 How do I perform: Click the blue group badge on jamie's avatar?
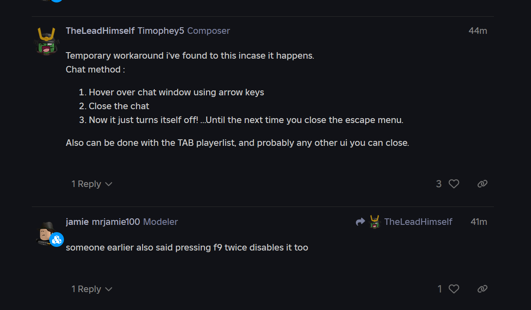click(x=57, y=240)
